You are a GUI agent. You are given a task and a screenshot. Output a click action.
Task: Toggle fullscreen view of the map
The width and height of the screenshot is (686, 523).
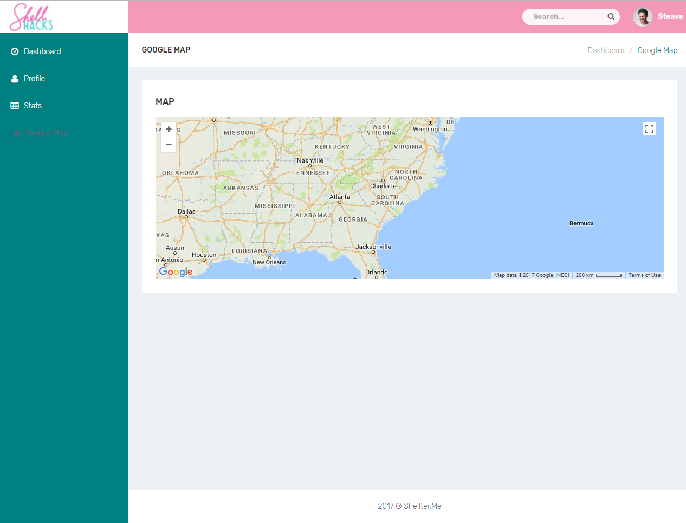(x=649, y=128)
